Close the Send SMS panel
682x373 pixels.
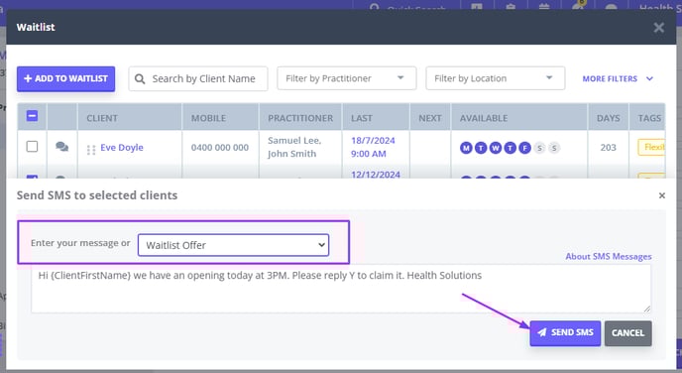661,195
